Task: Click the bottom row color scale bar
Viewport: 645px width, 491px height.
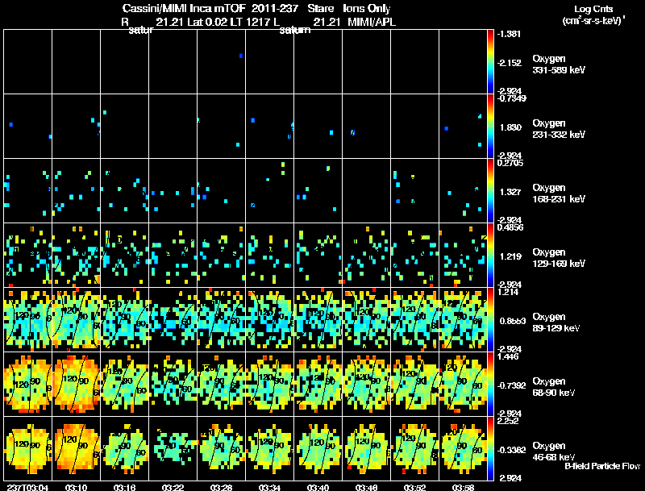Action: [490, 448]
